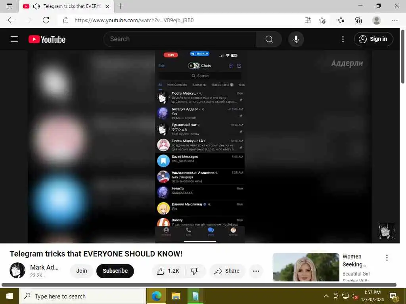This screenshot has height=304, width=406.
Task: View site information lock icon
Action: (66, 20)
